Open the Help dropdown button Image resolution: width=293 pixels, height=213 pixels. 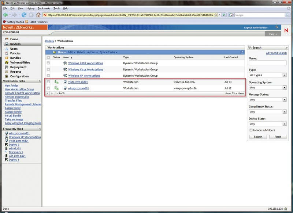click(x=273, y=34)
